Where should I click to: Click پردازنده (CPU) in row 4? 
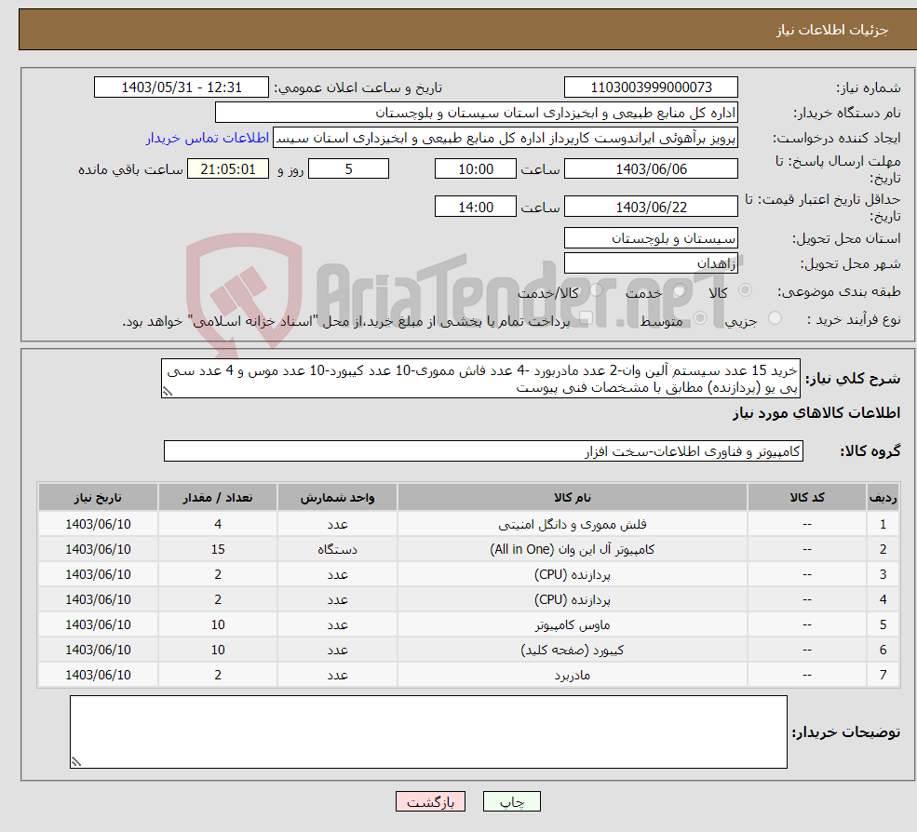[x=573, y=600]
